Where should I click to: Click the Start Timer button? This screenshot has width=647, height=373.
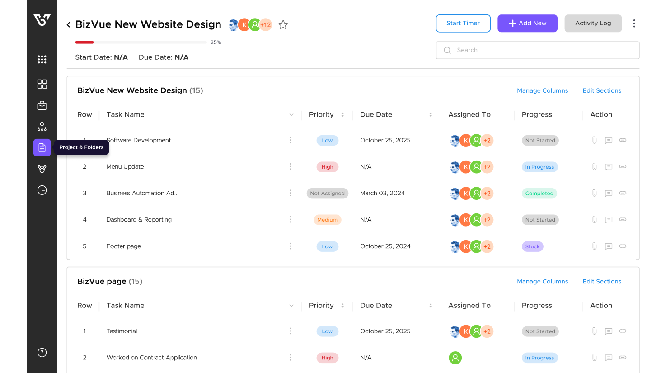[x=463, y=24]
